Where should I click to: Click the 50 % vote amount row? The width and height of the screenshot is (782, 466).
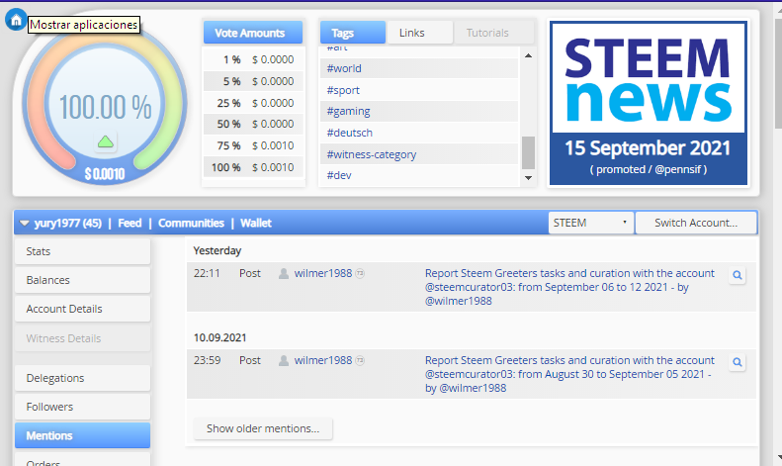[x=253, y=124]
